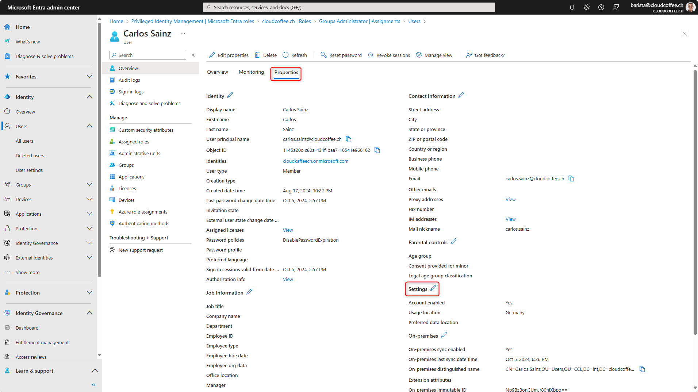This screenshot has height=392, width=698.
Task: Switch to the Overview tab
Action: click(x=217, y=72)
